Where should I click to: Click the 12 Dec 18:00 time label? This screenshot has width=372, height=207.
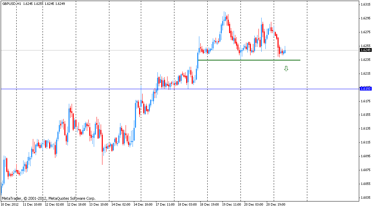click(76, 204)
